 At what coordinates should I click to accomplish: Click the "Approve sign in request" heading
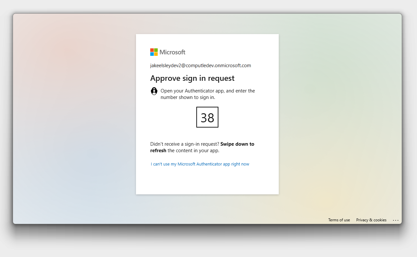192,78
